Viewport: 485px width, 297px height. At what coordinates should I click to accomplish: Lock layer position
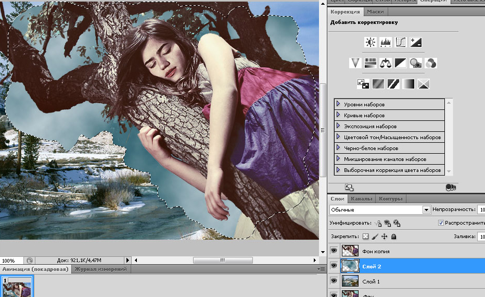[x=384, y=237]
